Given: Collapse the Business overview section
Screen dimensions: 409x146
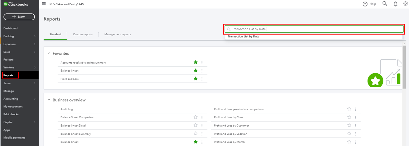Looking at the screenshot, I should [x=49, y=100].
